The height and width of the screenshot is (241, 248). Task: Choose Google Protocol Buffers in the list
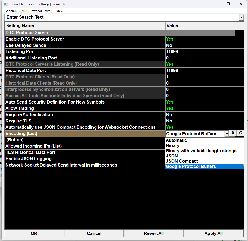point(205,167)
